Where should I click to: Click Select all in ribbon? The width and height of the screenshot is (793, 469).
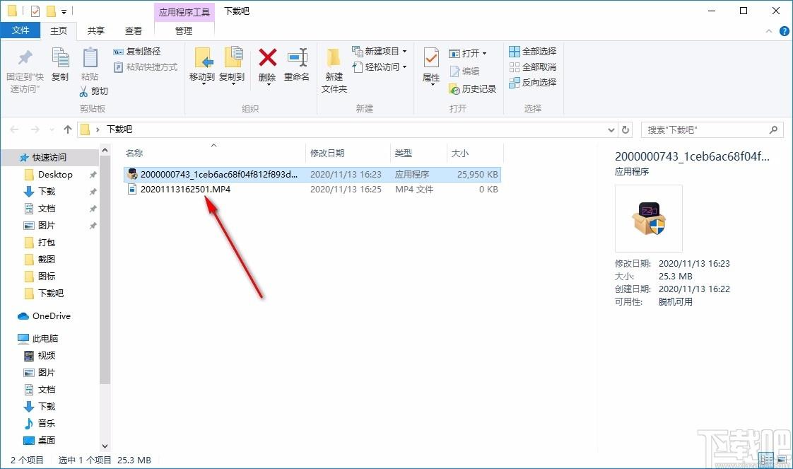(x=532, y=52)
